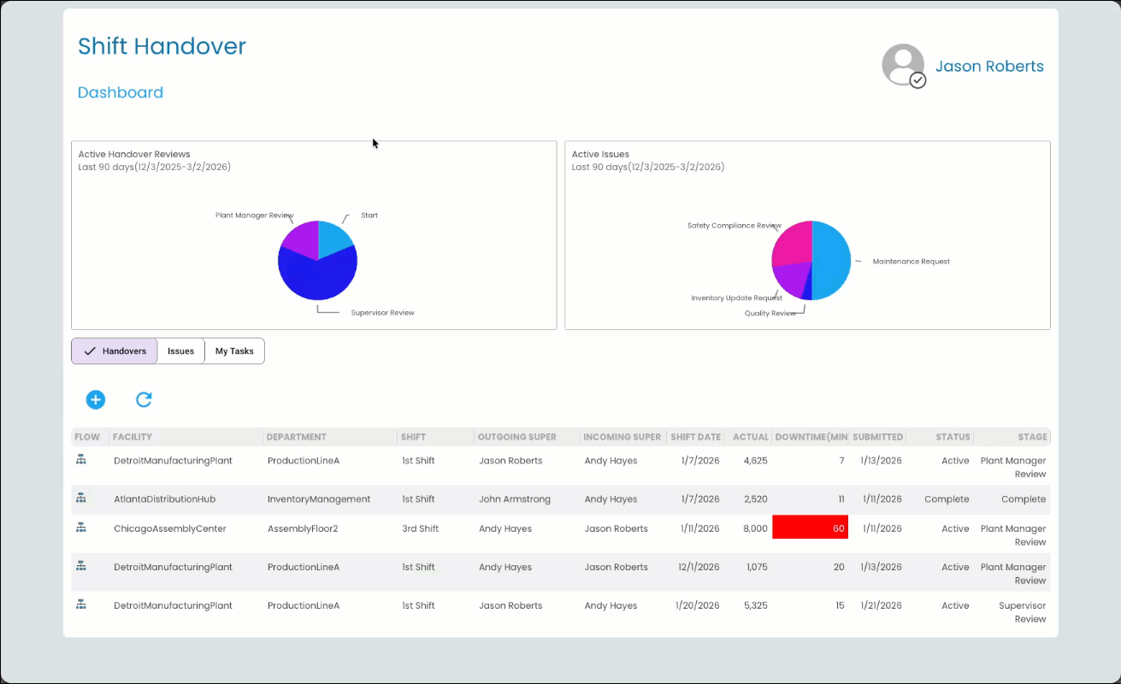Select the Handovers tab
This screenshot has width=1121, height=684.
point(115,351)
